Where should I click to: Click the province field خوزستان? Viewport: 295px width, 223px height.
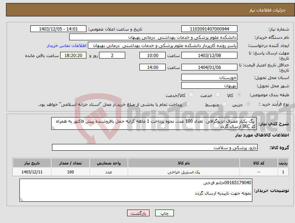(209, 77)
